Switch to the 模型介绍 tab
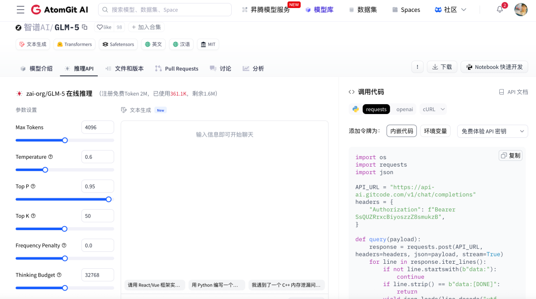The width and height of the screenshot is (536, 299). coord(37,68)
